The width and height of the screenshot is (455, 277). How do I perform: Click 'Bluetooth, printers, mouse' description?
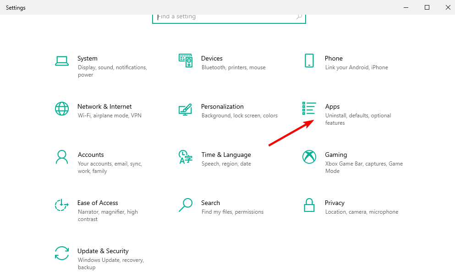234,67
